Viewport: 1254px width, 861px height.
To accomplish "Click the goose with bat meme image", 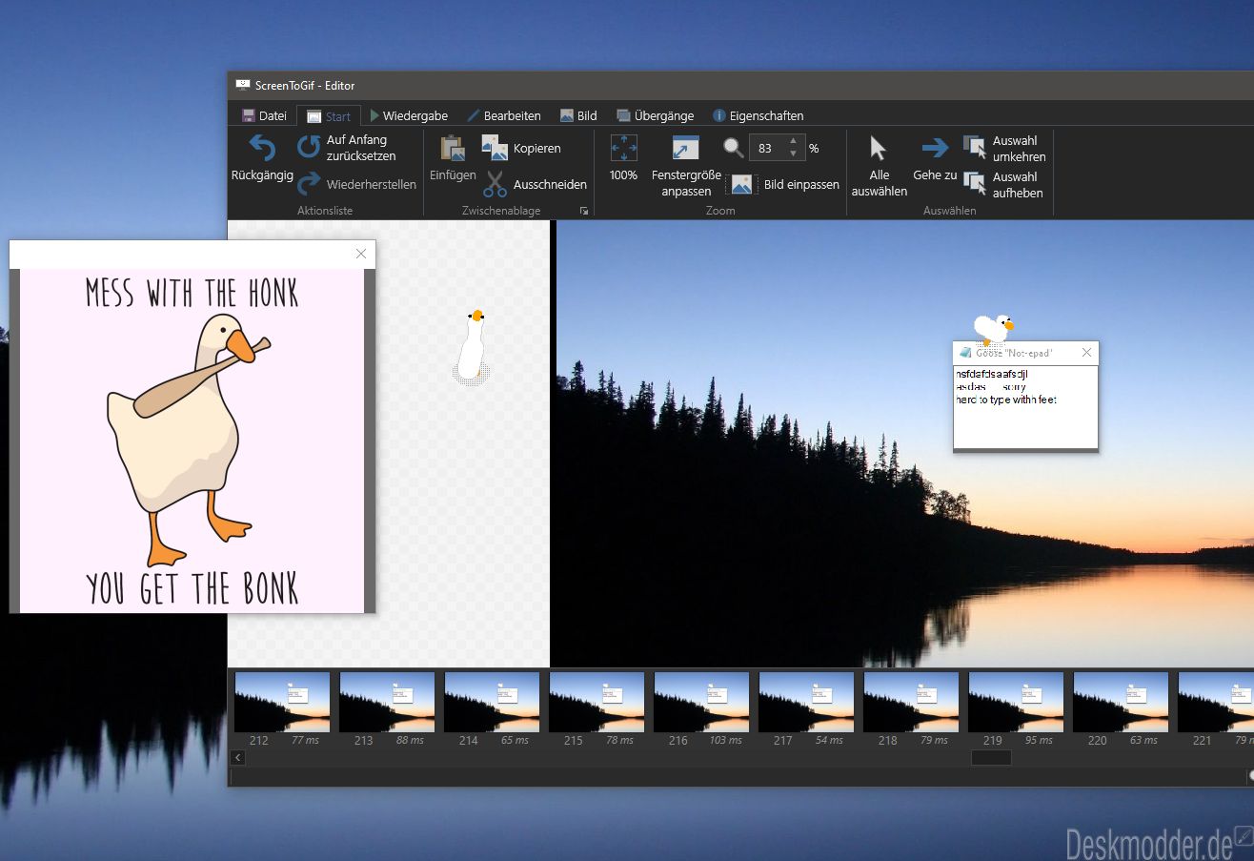I will tap(192, 441).
